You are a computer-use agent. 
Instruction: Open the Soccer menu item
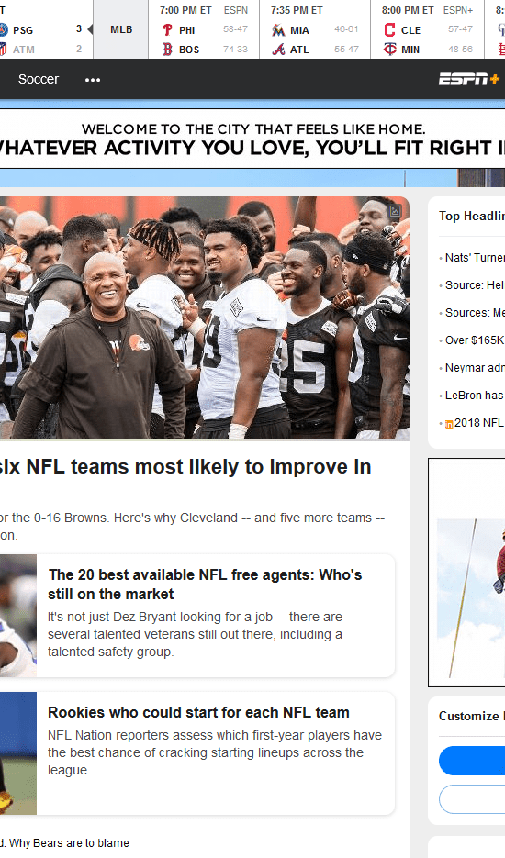39,79
